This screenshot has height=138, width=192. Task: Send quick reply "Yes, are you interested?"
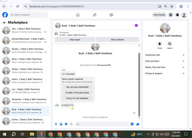coord(78,87)
